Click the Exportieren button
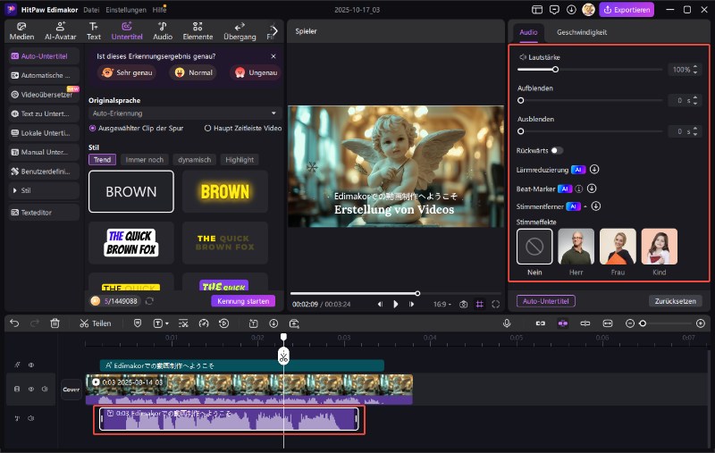Screen dimensions: 715x453 [627, 10]
